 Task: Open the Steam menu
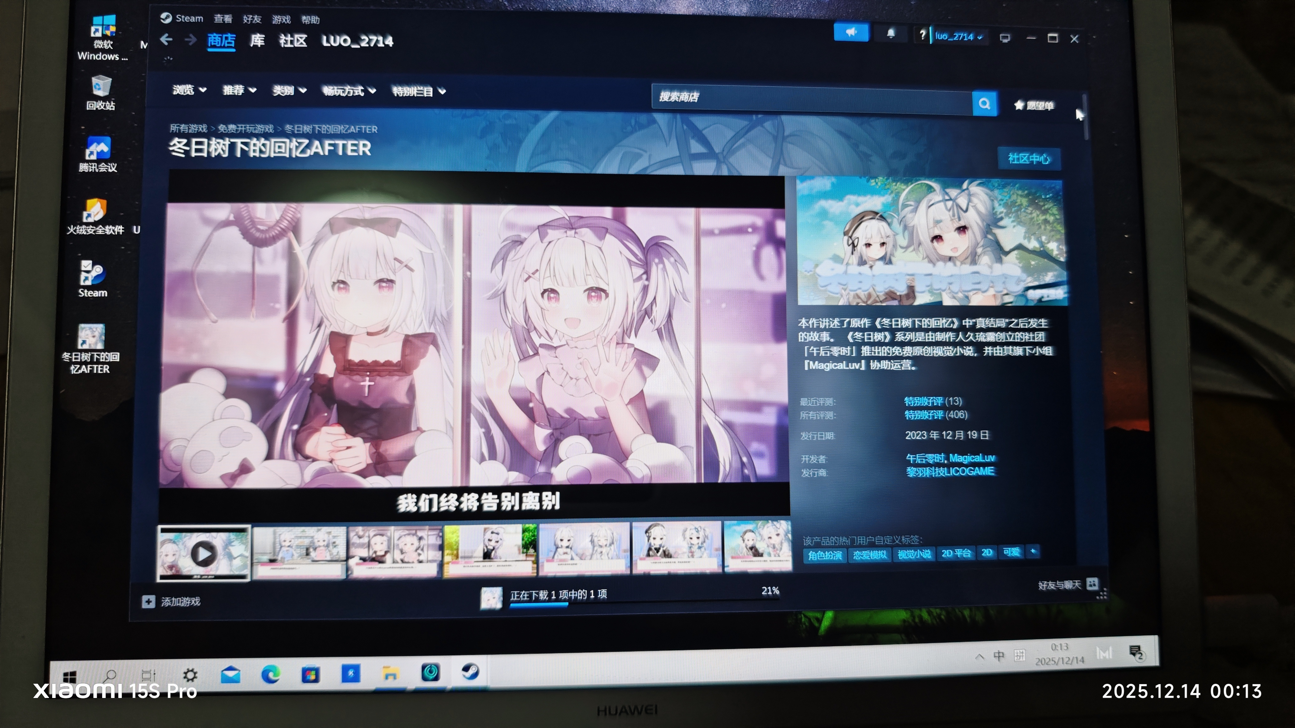(189, 19)
